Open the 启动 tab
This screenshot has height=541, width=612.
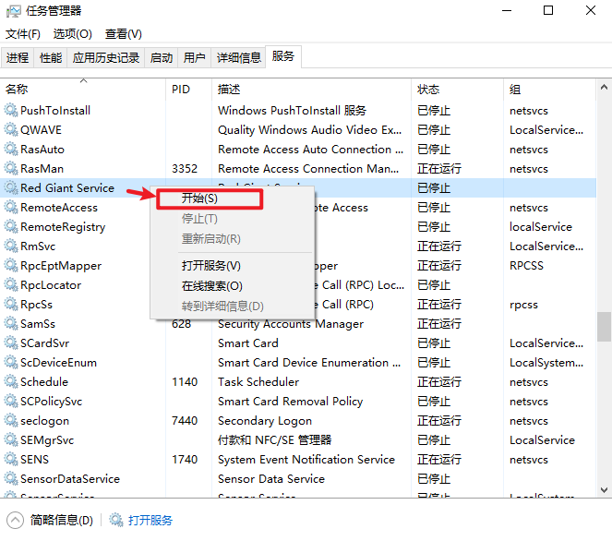coord(162,58)
